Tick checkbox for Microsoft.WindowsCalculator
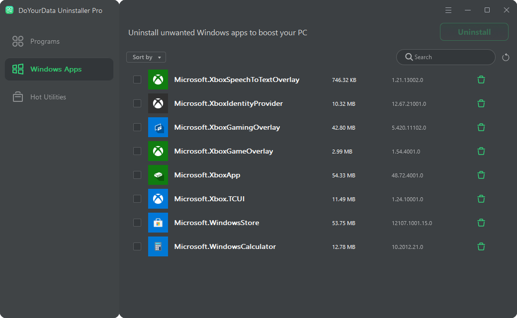Screen dimensions: 517x318 pos(137,246)
